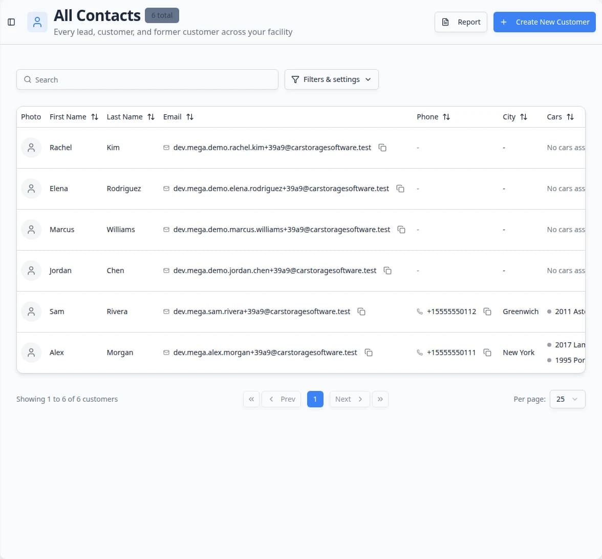Click first name Rachel
The height and width of the screenshot is (559, 602).
[x=60, y=148]
